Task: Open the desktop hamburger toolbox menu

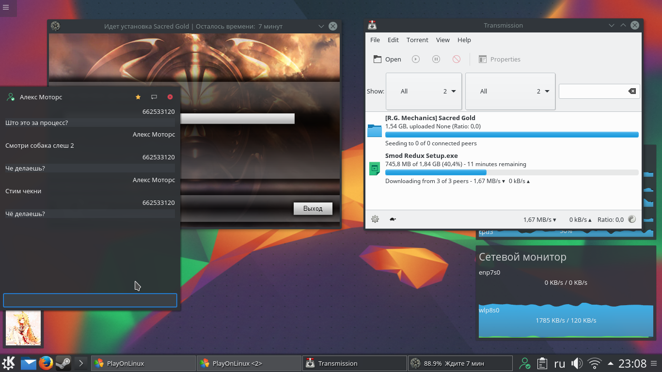Action: pyautogui.click(x=6, y=7)
